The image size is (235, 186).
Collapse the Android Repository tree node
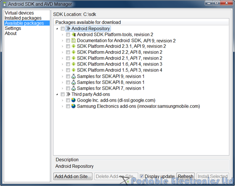tap(57, 29)
